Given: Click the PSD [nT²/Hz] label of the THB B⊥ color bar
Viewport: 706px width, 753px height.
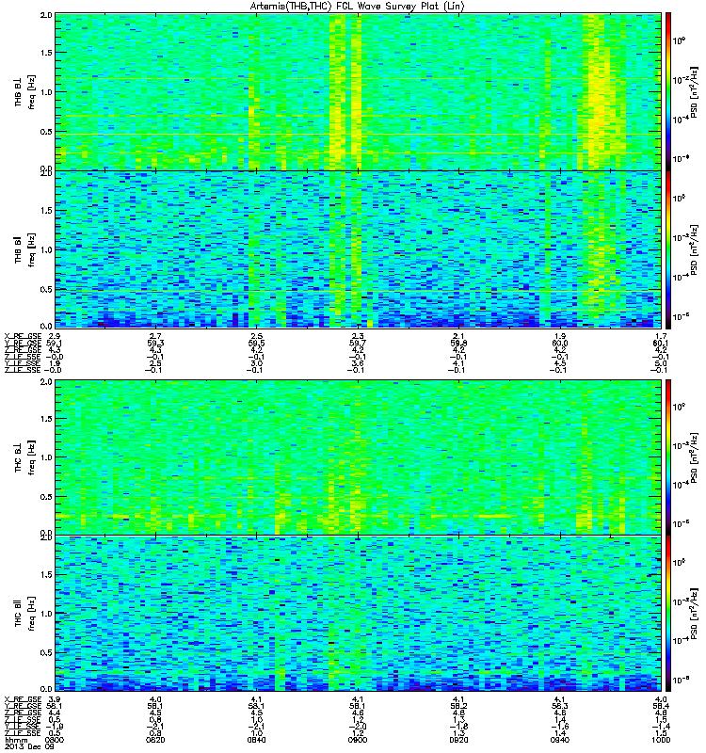Looking at the screenshot, I should 694,92.
